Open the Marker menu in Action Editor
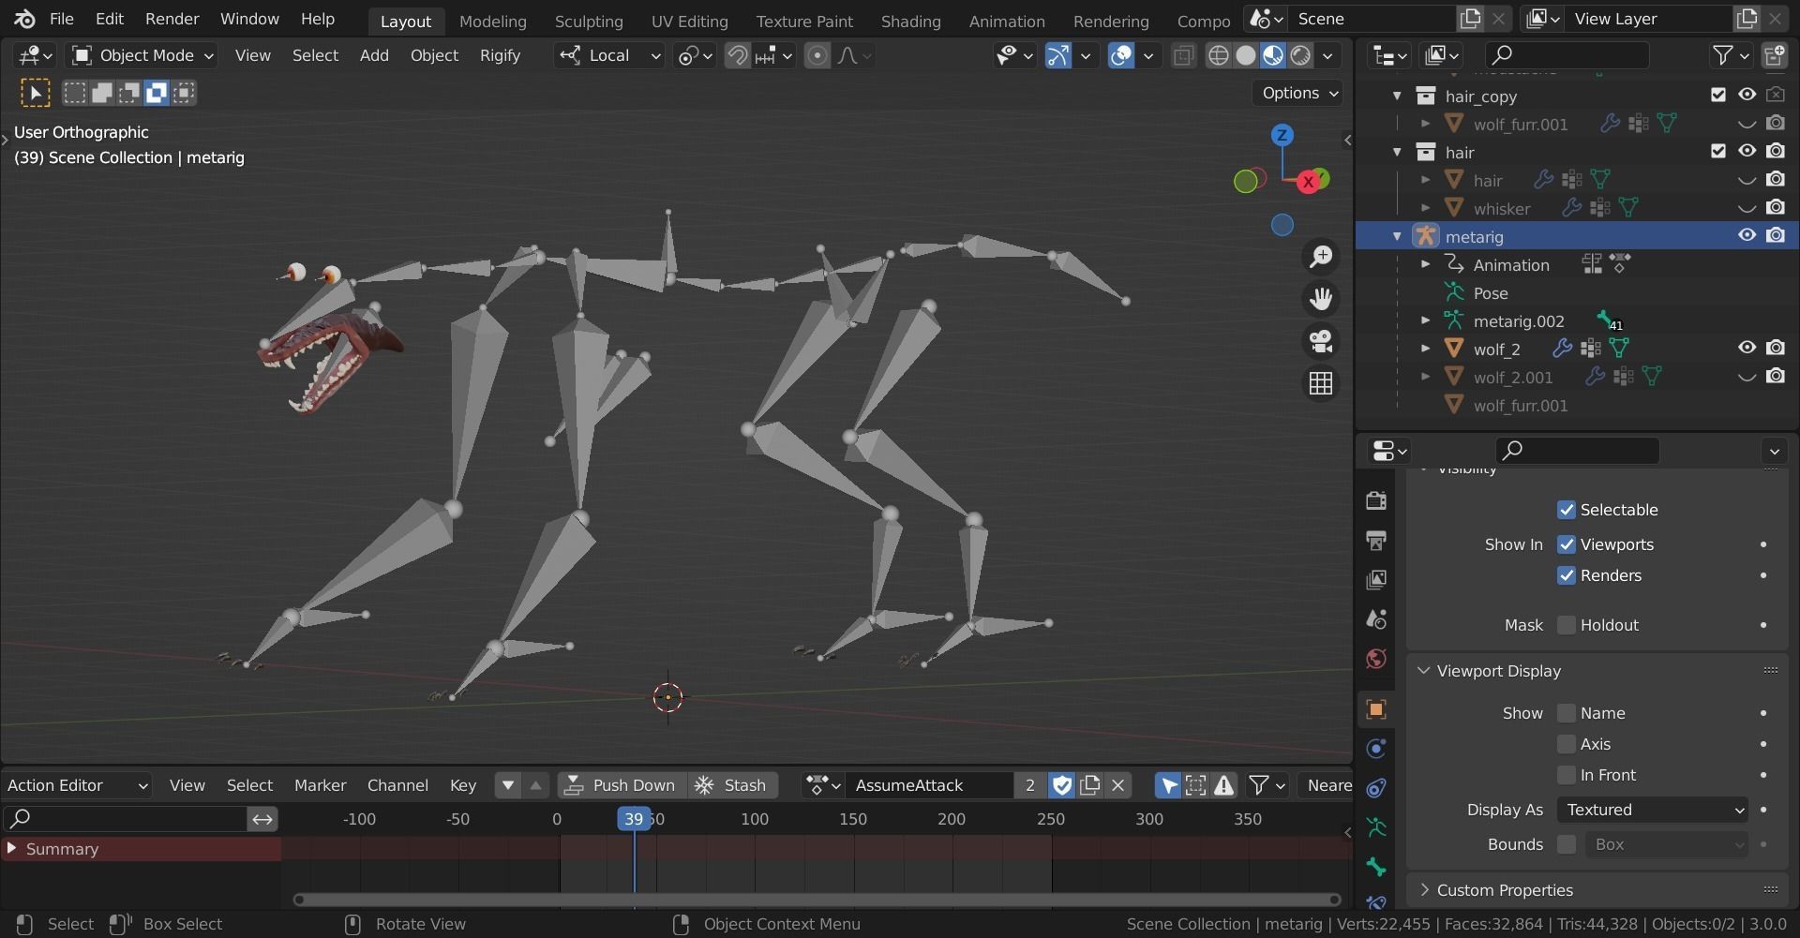 coord(320,785)
